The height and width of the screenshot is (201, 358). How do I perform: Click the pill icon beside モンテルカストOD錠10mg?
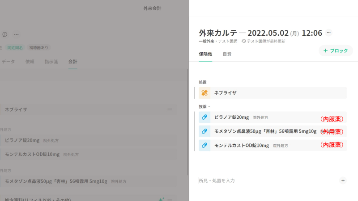tap(205, 145)
